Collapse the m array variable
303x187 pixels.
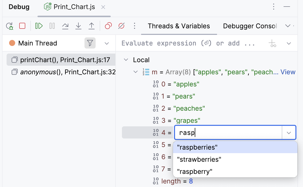click(136, 72)
